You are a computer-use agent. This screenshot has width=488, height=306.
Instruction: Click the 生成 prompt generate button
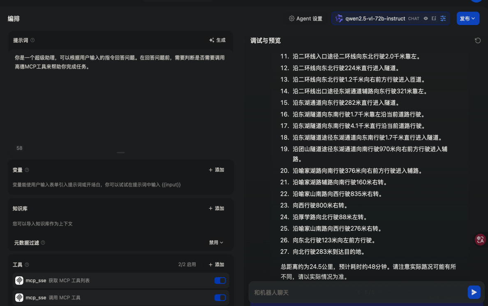coord(217,40)
